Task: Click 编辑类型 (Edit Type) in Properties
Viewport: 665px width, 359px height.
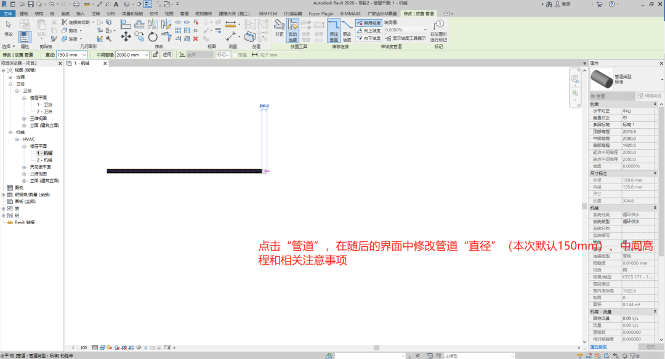Action: click(650, 96)
